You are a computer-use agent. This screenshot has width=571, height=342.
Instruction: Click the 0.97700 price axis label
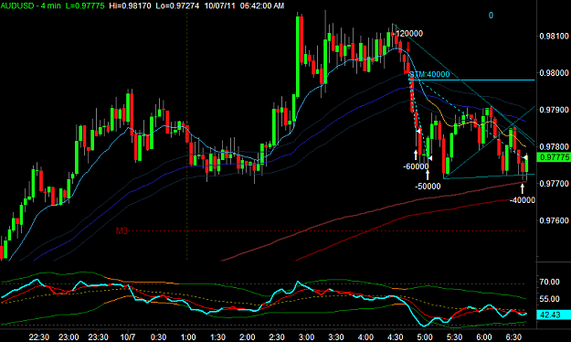click(x=554, y=184)
